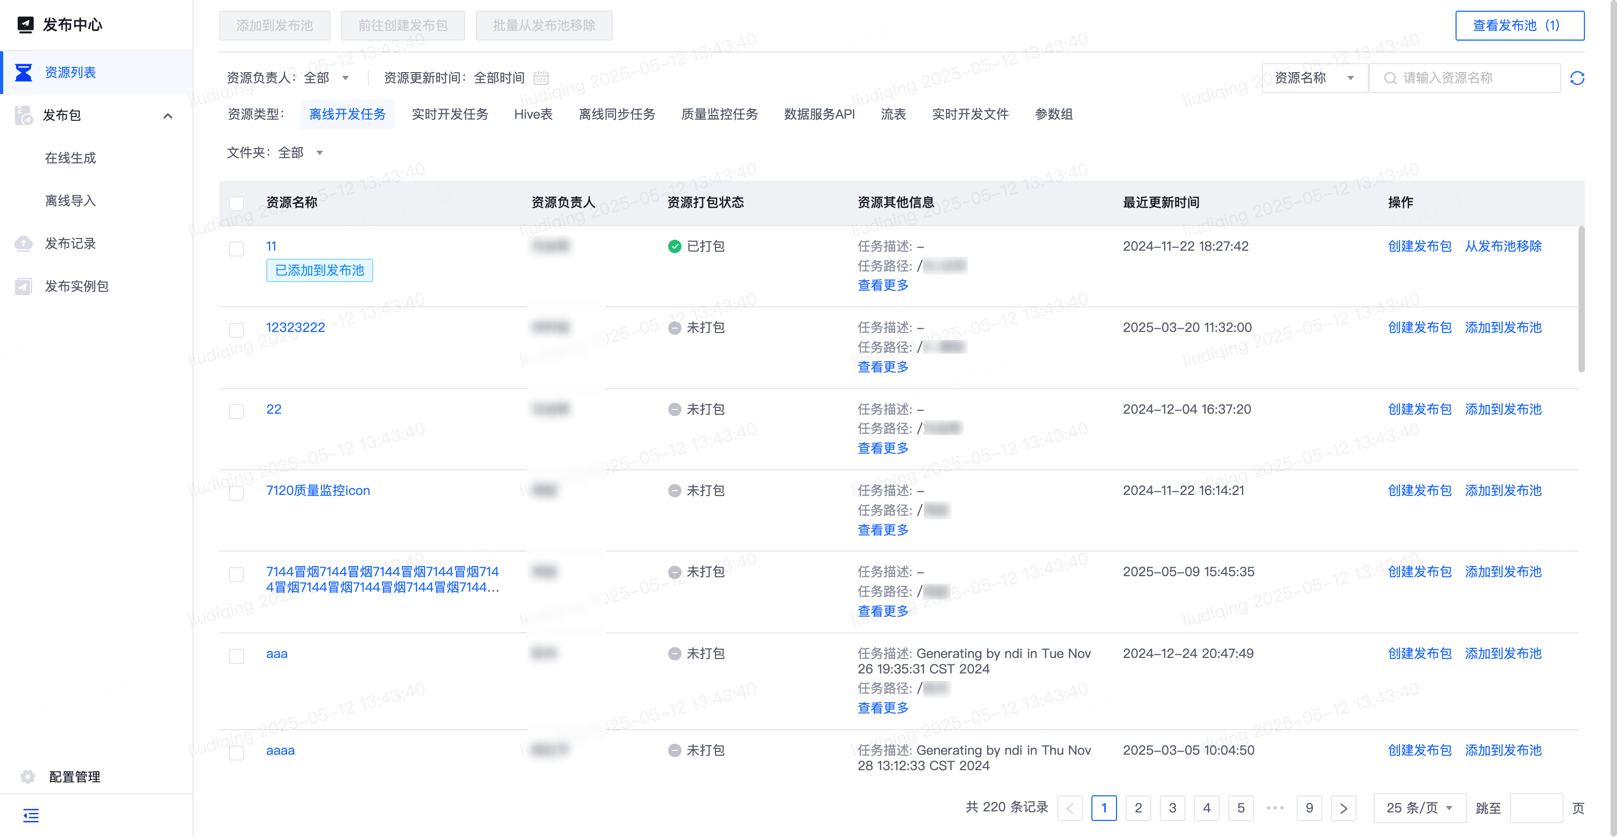
Task: Click the 发布中心 logo icon
Action: [26, 25]
